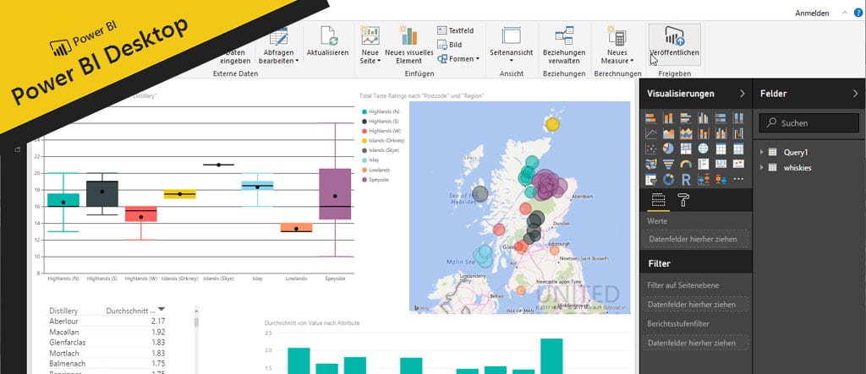Select the Distillery column header
866x374 pixels.
(x=63, y=311)
